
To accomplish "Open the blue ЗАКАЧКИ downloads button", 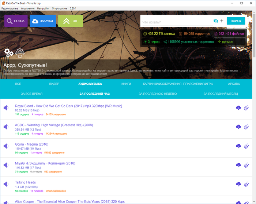I will (43, 21).
